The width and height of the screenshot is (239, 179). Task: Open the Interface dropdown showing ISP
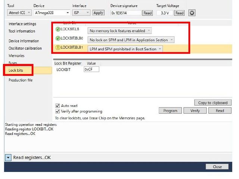(81, 13)
